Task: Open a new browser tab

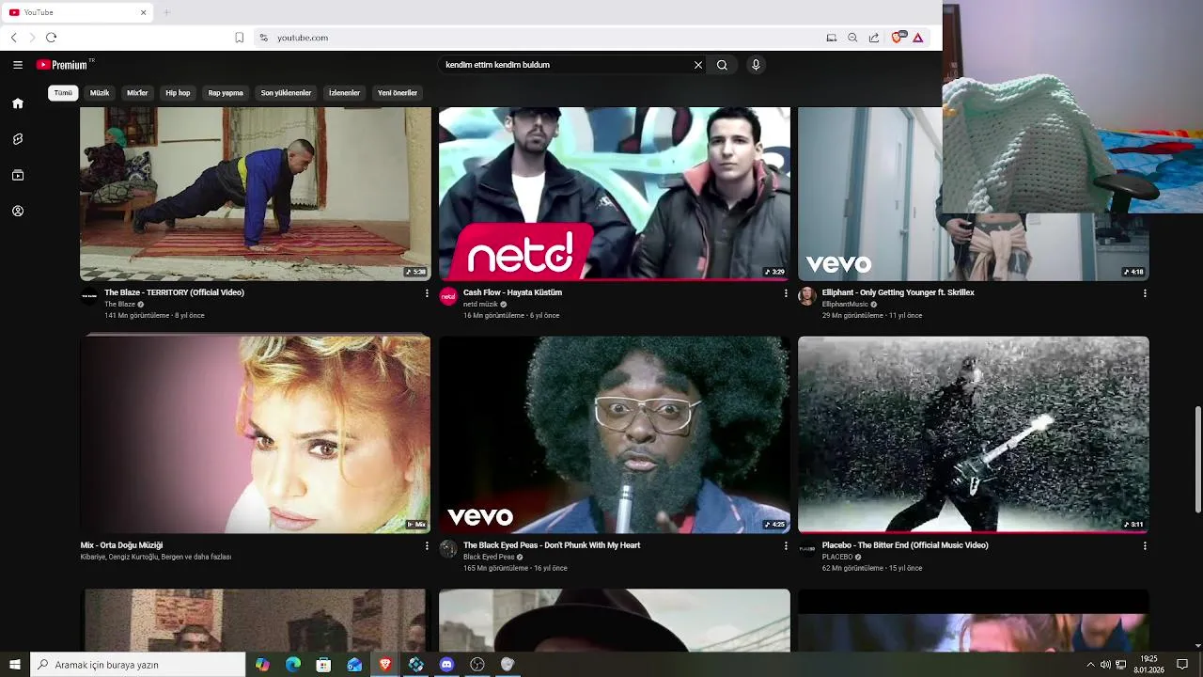Action: coord(166,12)
